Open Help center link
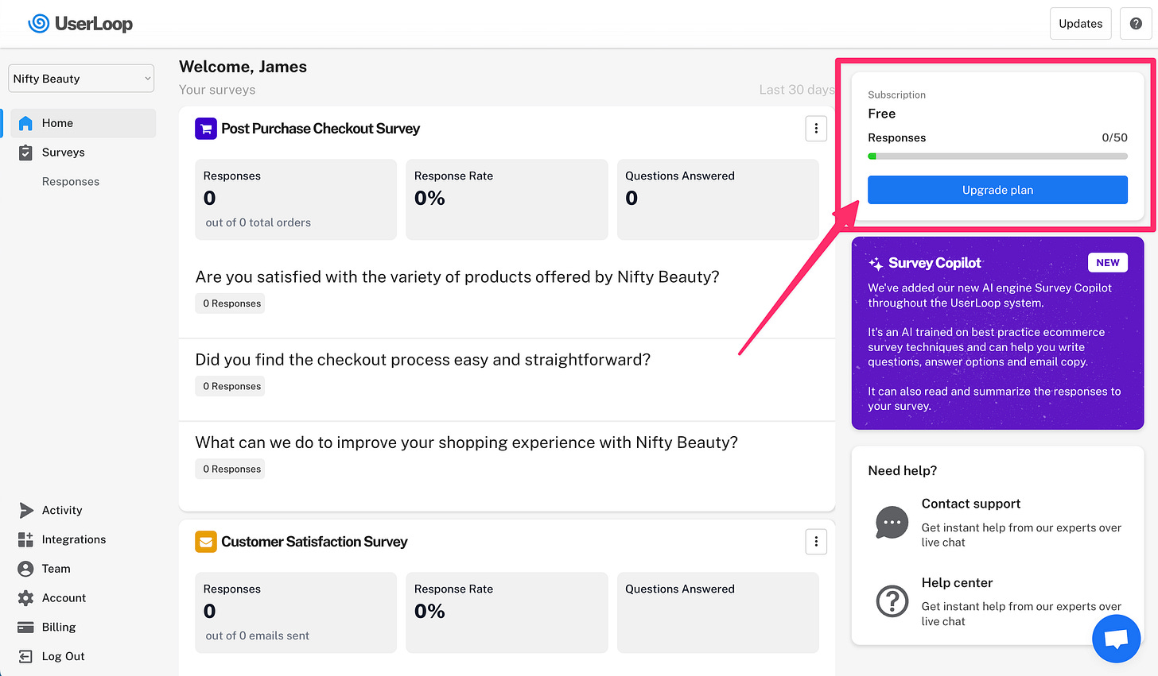 [x=957, y=582]
